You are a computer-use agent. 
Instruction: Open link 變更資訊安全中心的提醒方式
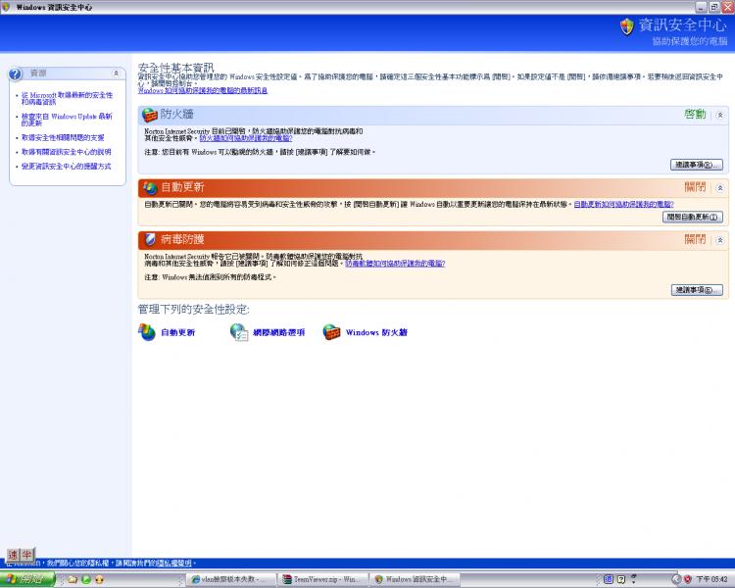point(66,167)
